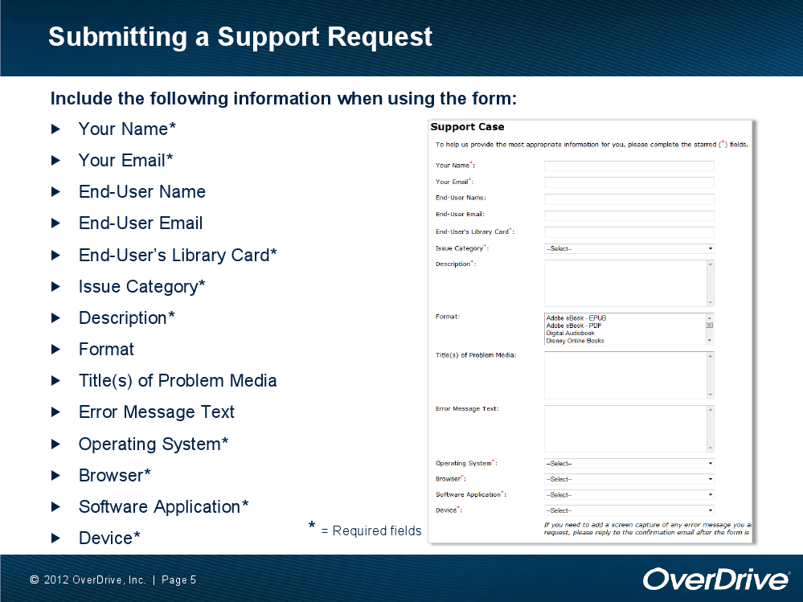Click the End-User's Library Card field
The width and height of the screenshot is (803, 602).
pos(629,232)
